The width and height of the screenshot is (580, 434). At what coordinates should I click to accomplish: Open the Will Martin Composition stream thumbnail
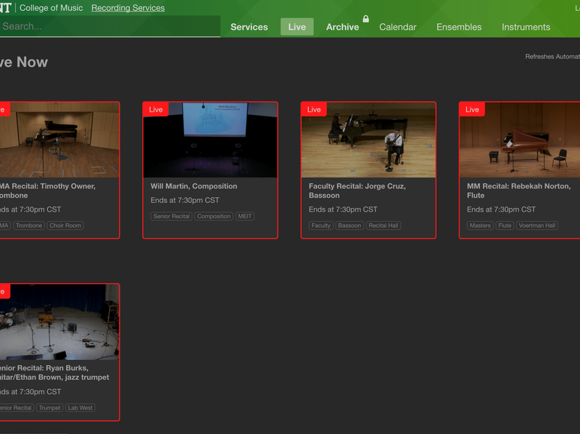[x=210, y=140]
